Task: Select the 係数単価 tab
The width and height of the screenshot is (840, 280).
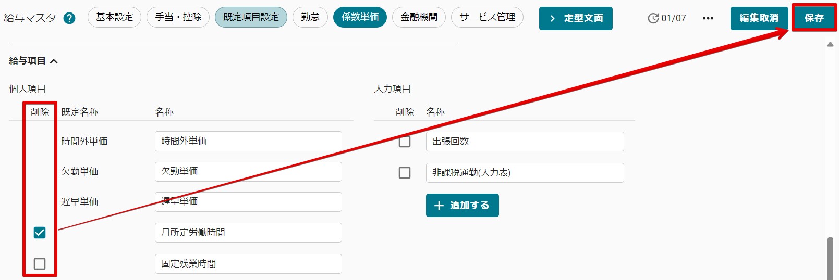Action: click(360, 17)
